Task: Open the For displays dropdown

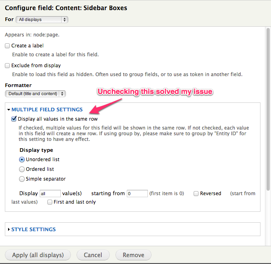Action: (42, 19)
